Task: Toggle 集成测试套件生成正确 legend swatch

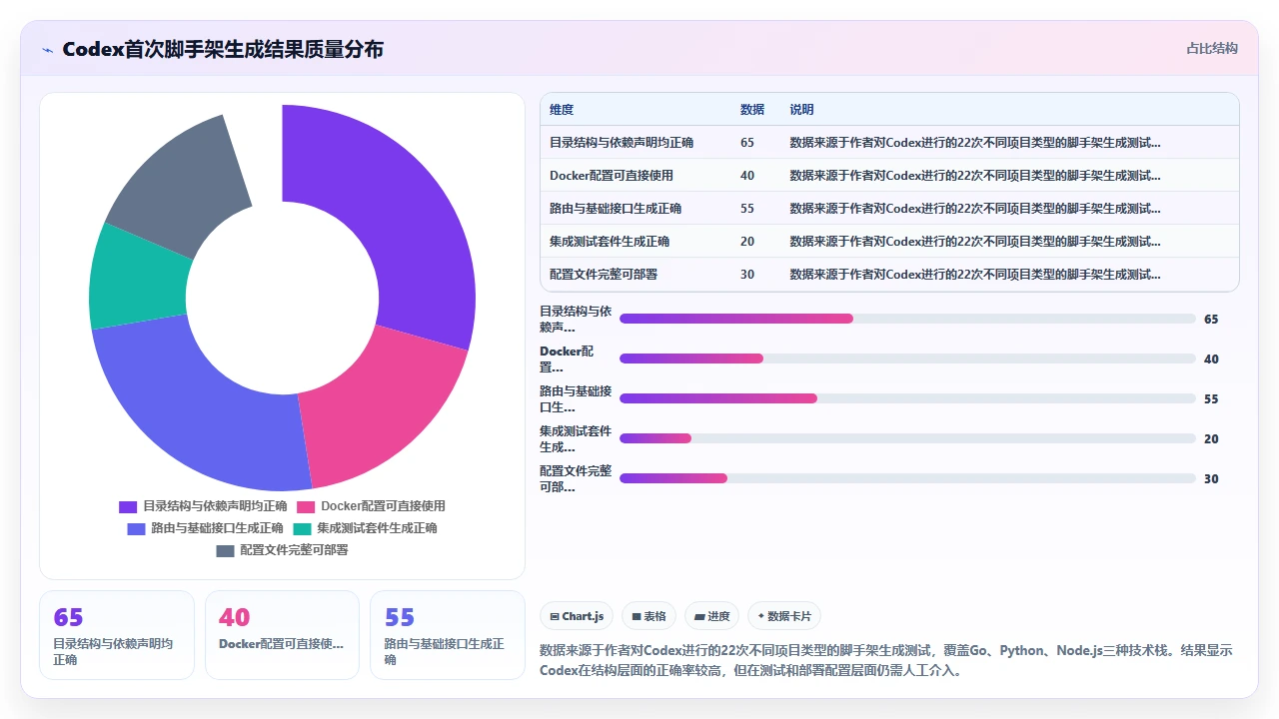Action: (x=302, y=528)
